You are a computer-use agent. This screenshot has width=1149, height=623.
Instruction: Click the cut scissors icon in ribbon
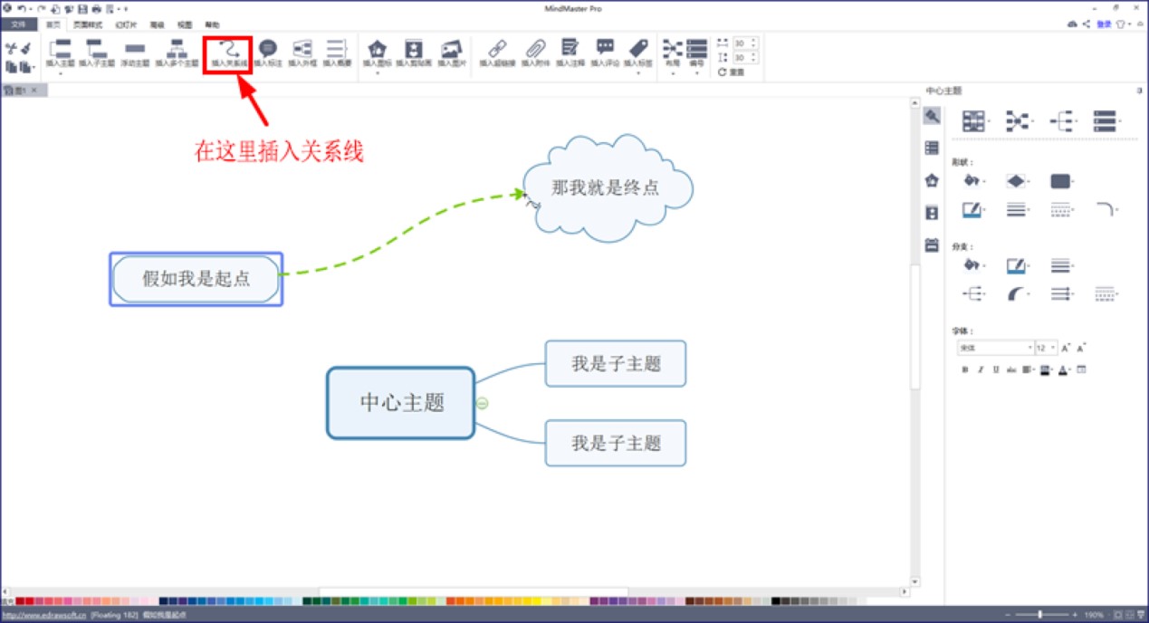(x=12, y=49)
